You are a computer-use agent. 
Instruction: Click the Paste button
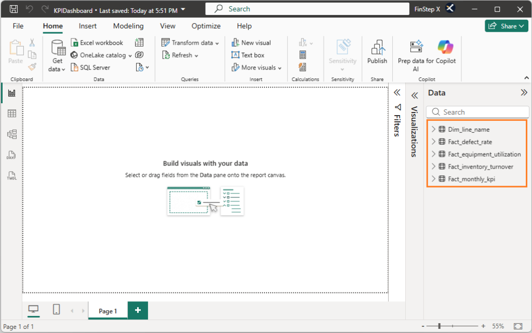(16, 52)
